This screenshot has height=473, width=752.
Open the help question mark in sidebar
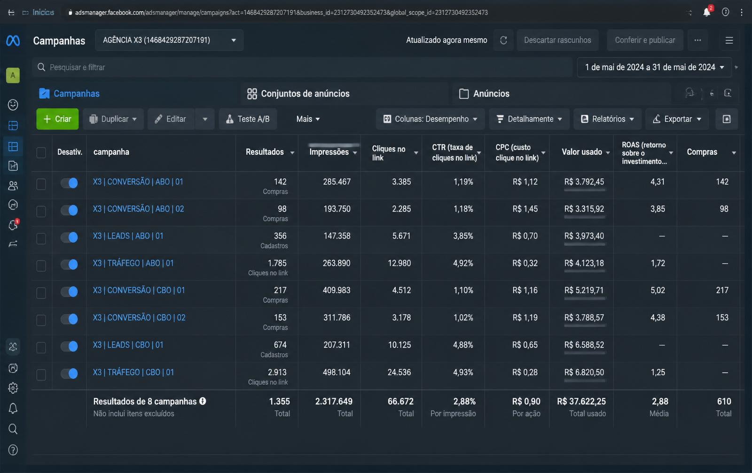point(13,450)
